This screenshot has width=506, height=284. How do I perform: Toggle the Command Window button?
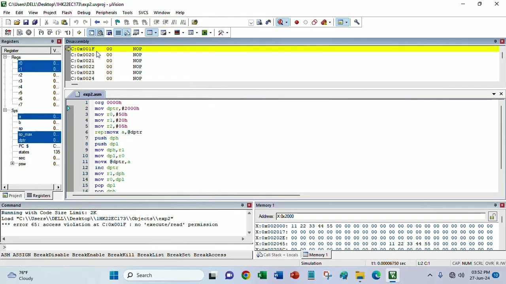[x=91, y=32]
